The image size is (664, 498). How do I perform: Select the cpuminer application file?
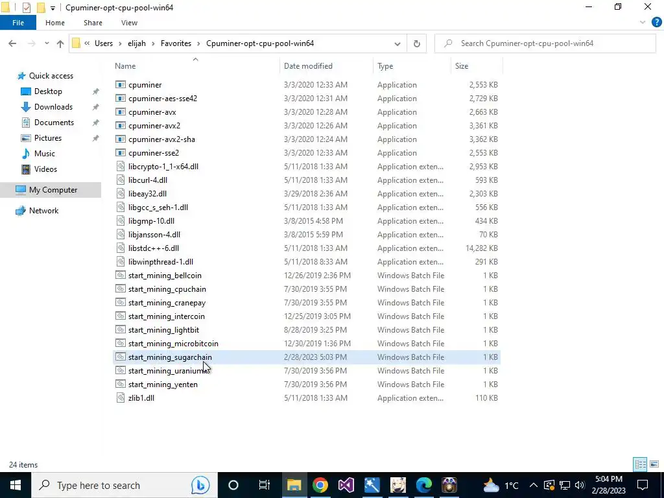pos(145,85)
